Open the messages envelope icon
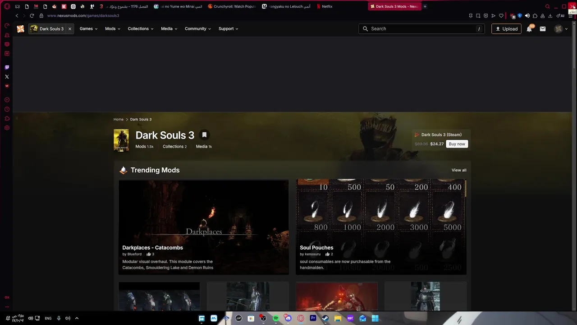The width and height of the screenshot is (577, 325). (x=543, y=29)
